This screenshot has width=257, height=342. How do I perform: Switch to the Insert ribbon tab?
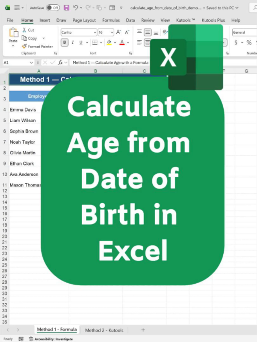click(x=45, y=20)
